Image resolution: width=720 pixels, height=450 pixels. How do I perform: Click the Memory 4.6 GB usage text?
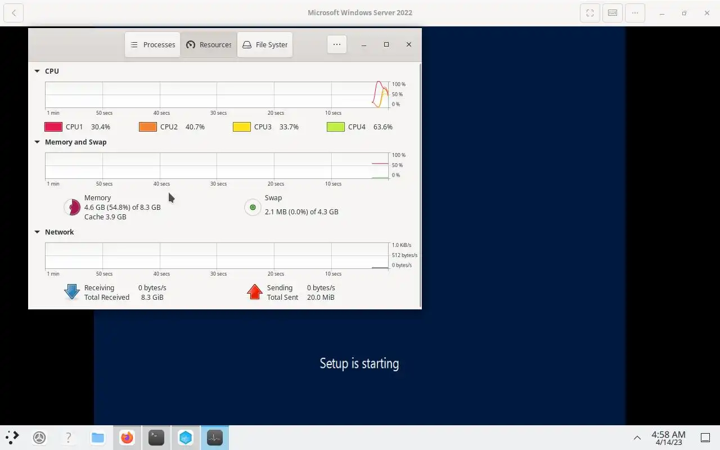(123, 208)
